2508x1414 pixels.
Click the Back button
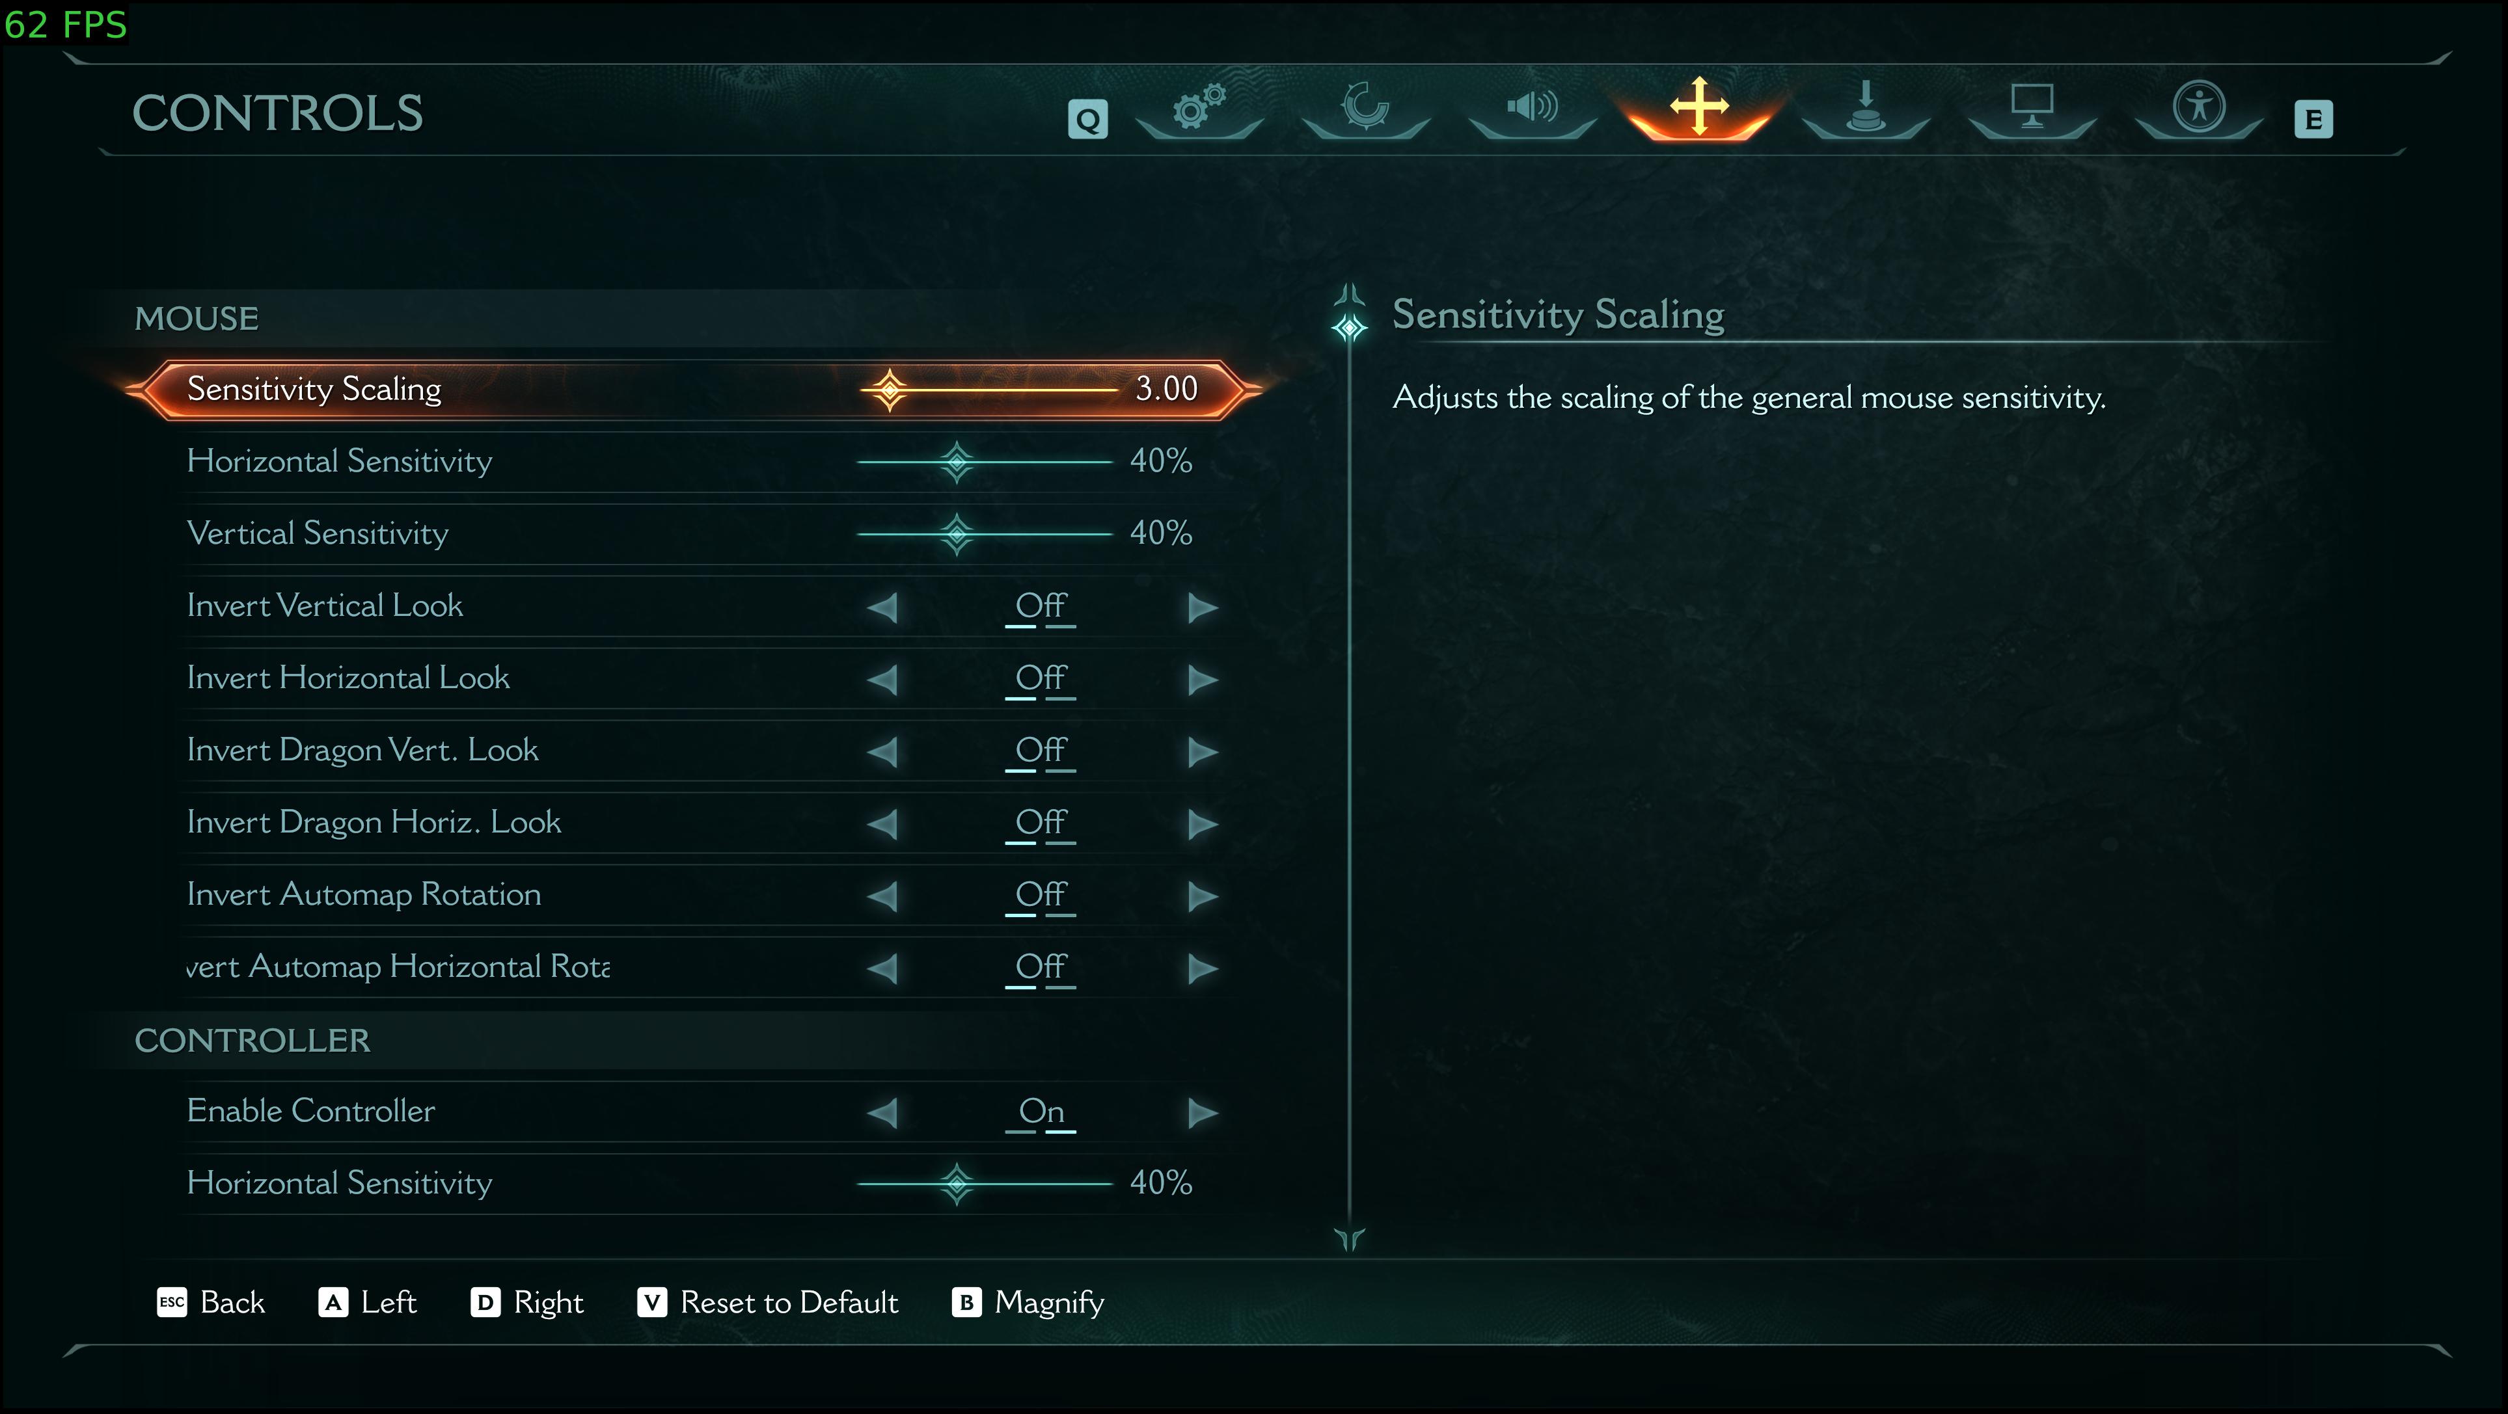point(211,1302)
